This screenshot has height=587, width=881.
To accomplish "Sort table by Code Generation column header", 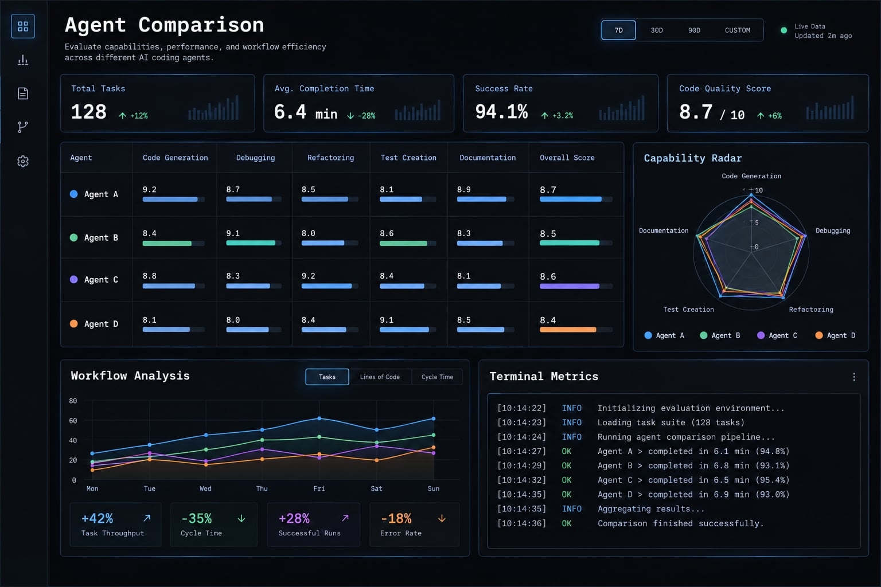I will coord(175,158).
